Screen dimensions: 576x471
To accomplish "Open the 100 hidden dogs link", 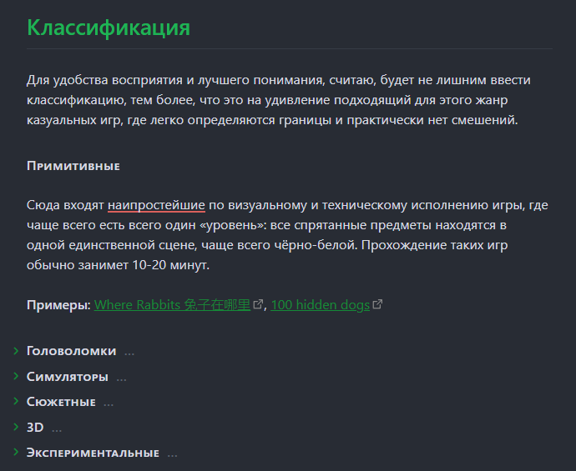I will (x=320, y=305).
